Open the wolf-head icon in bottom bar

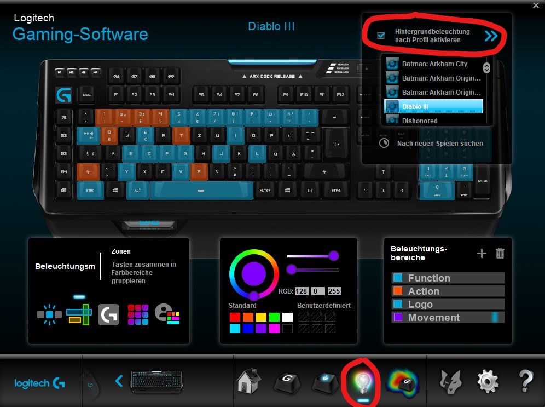pos(450,382)
